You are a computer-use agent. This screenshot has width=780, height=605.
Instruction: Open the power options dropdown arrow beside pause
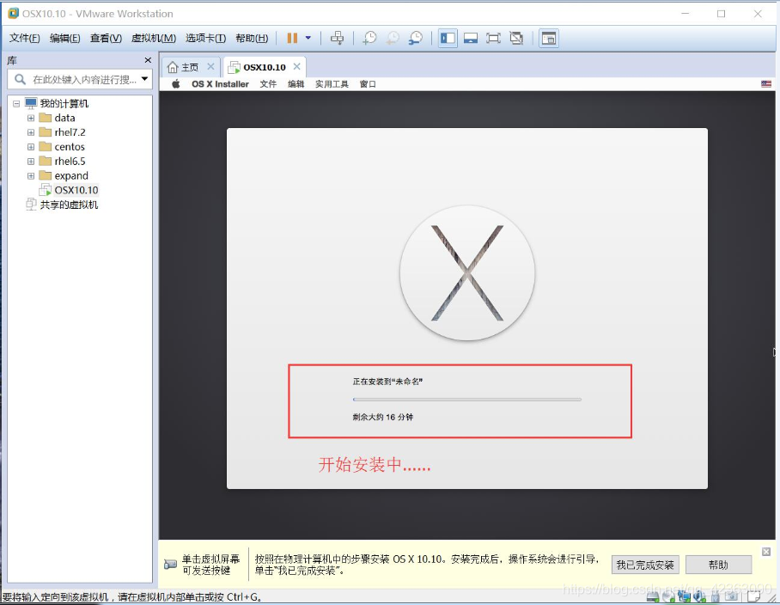(308, 38)
